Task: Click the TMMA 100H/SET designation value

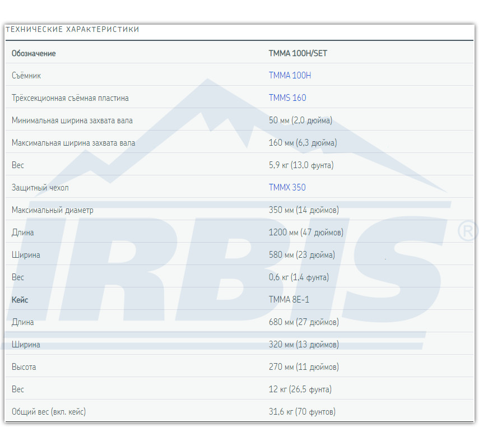Action: click(297, 53)
